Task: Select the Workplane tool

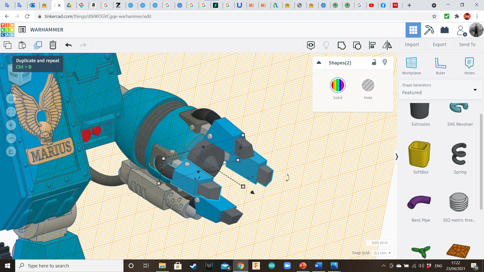Action: coord(411,66)
